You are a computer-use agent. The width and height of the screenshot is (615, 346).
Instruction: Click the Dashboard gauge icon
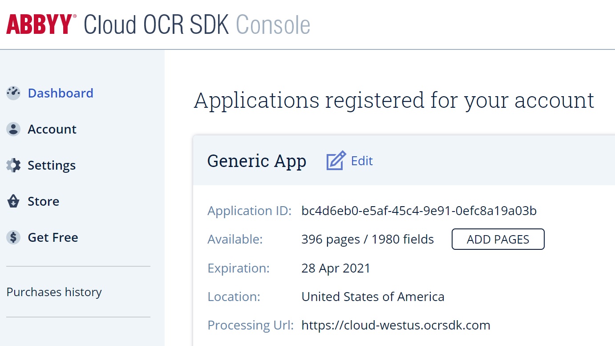point(13,93)
